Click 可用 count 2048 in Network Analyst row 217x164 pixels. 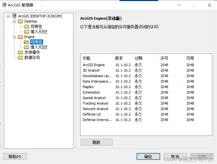click(x=190, y=109)
